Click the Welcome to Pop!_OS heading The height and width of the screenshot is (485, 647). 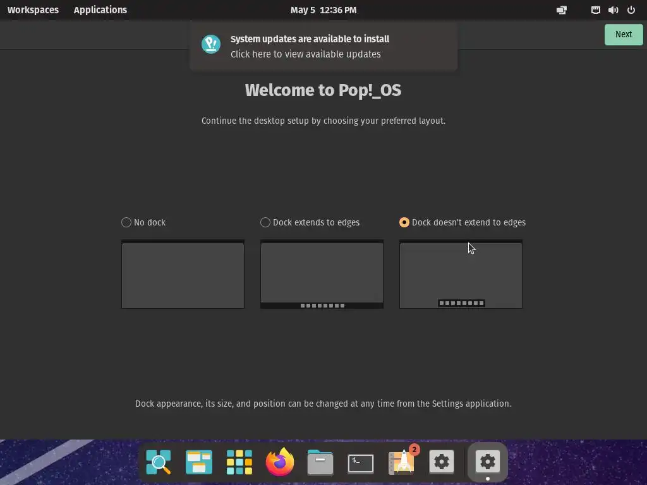[323, 90]
